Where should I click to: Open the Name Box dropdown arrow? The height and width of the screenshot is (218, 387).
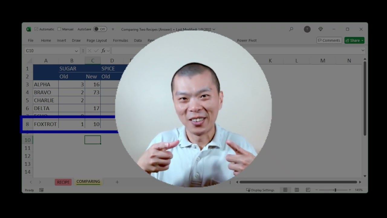point(76,51)
